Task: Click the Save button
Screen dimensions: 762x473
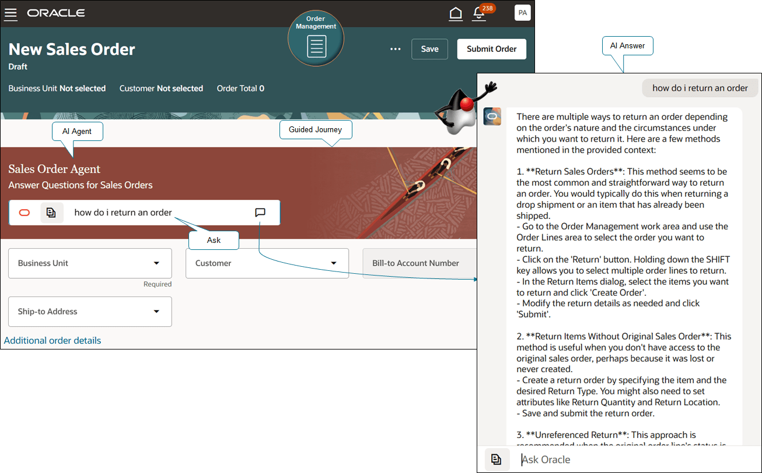Action: pos(429,49)
